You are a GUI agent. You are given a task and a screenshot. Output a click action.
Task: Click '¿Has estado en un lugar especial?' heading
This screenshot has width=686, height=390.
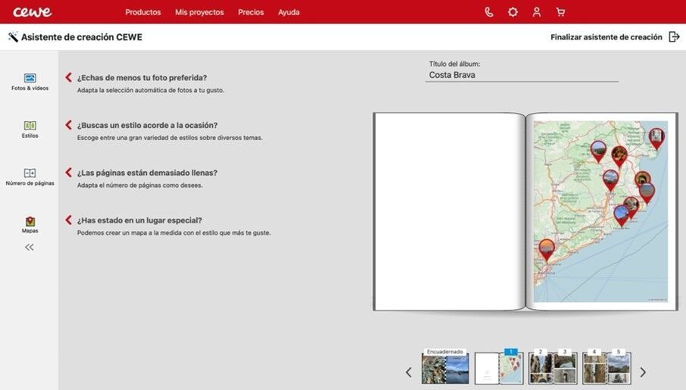(139, 220)
